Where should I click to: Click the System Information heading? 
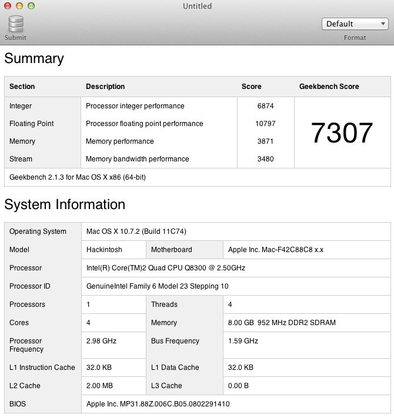tap(65, 204)
